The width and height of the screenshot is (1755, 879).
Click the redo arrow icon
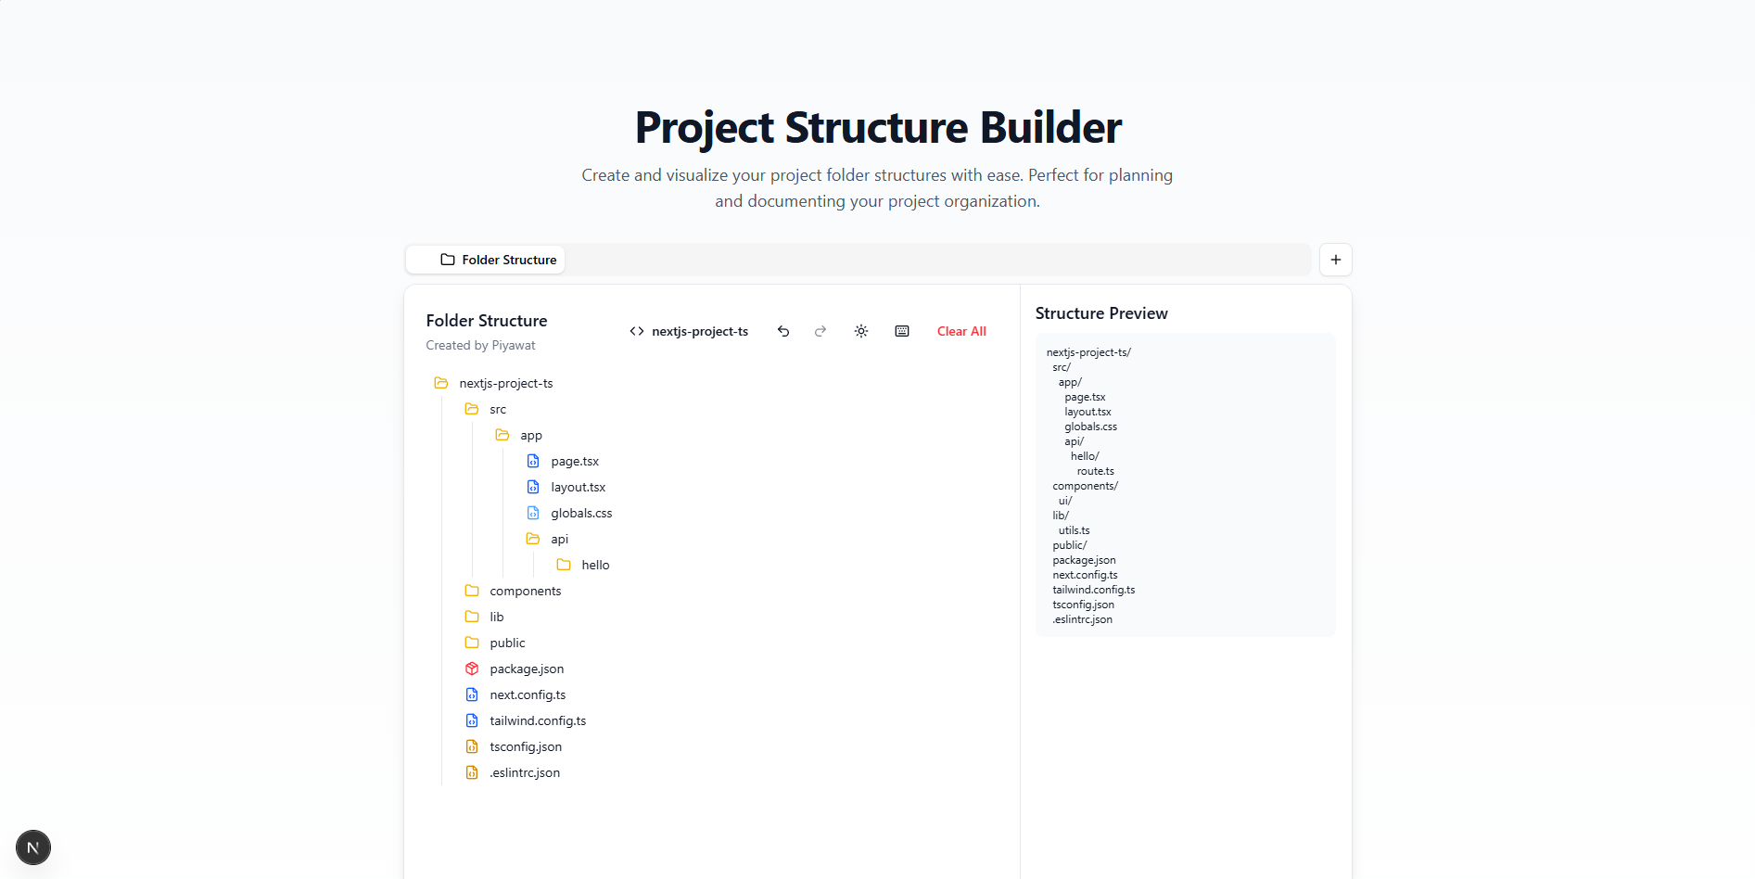[x=820, y=331]
